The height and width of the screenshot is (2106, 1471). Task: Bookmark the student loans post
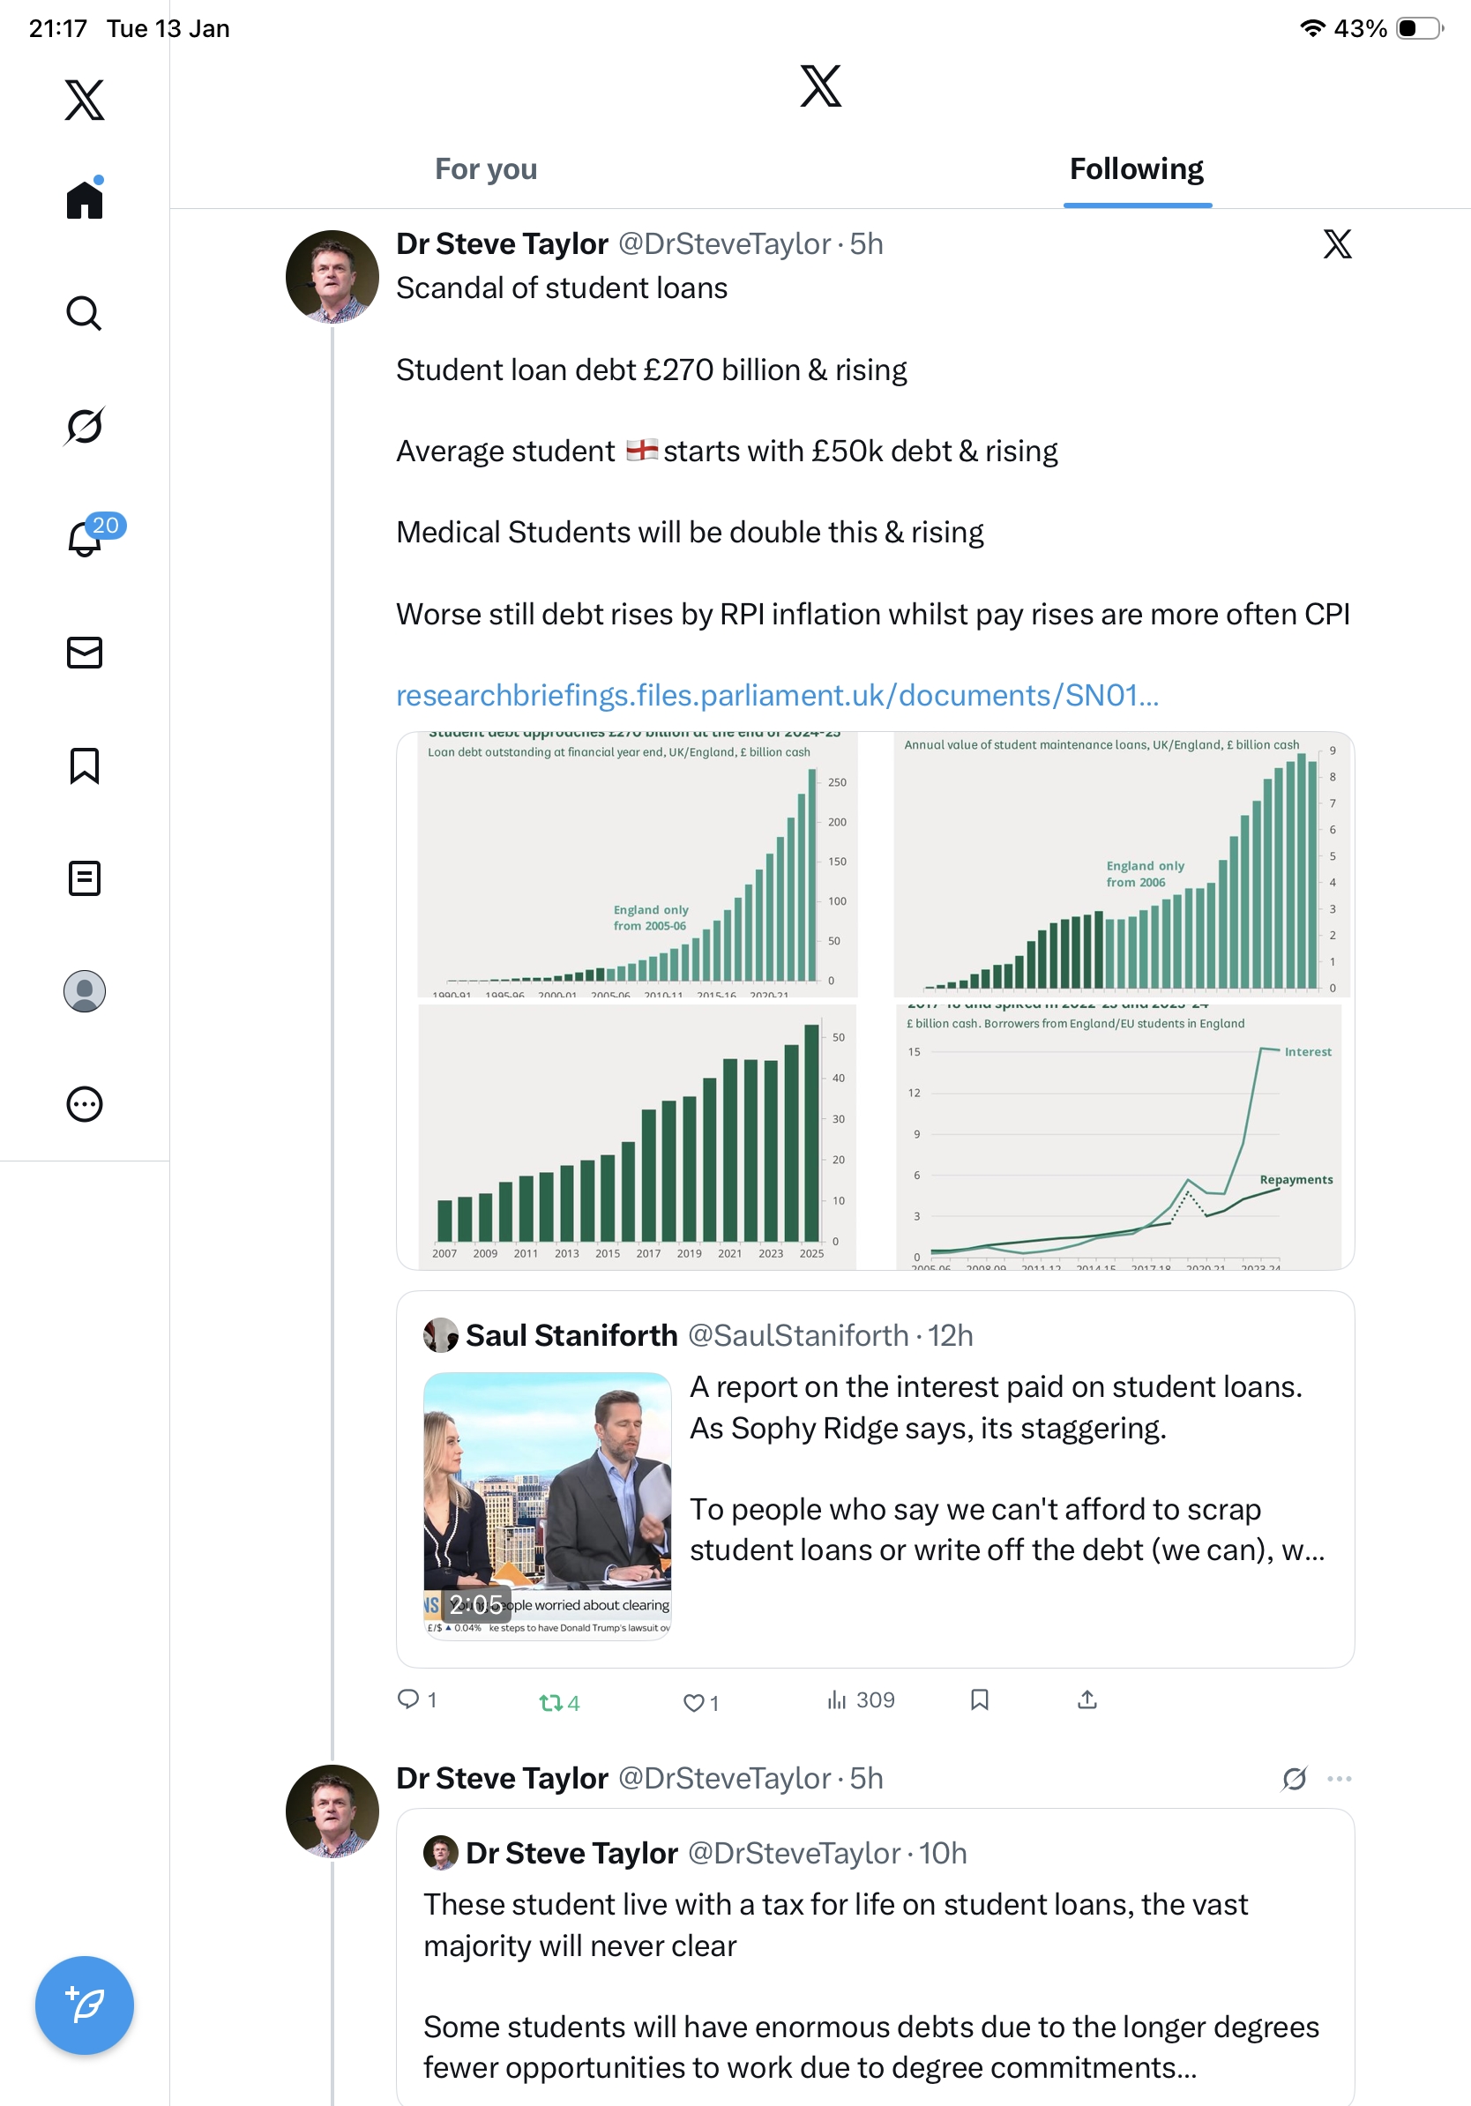tap(980, 1699)
